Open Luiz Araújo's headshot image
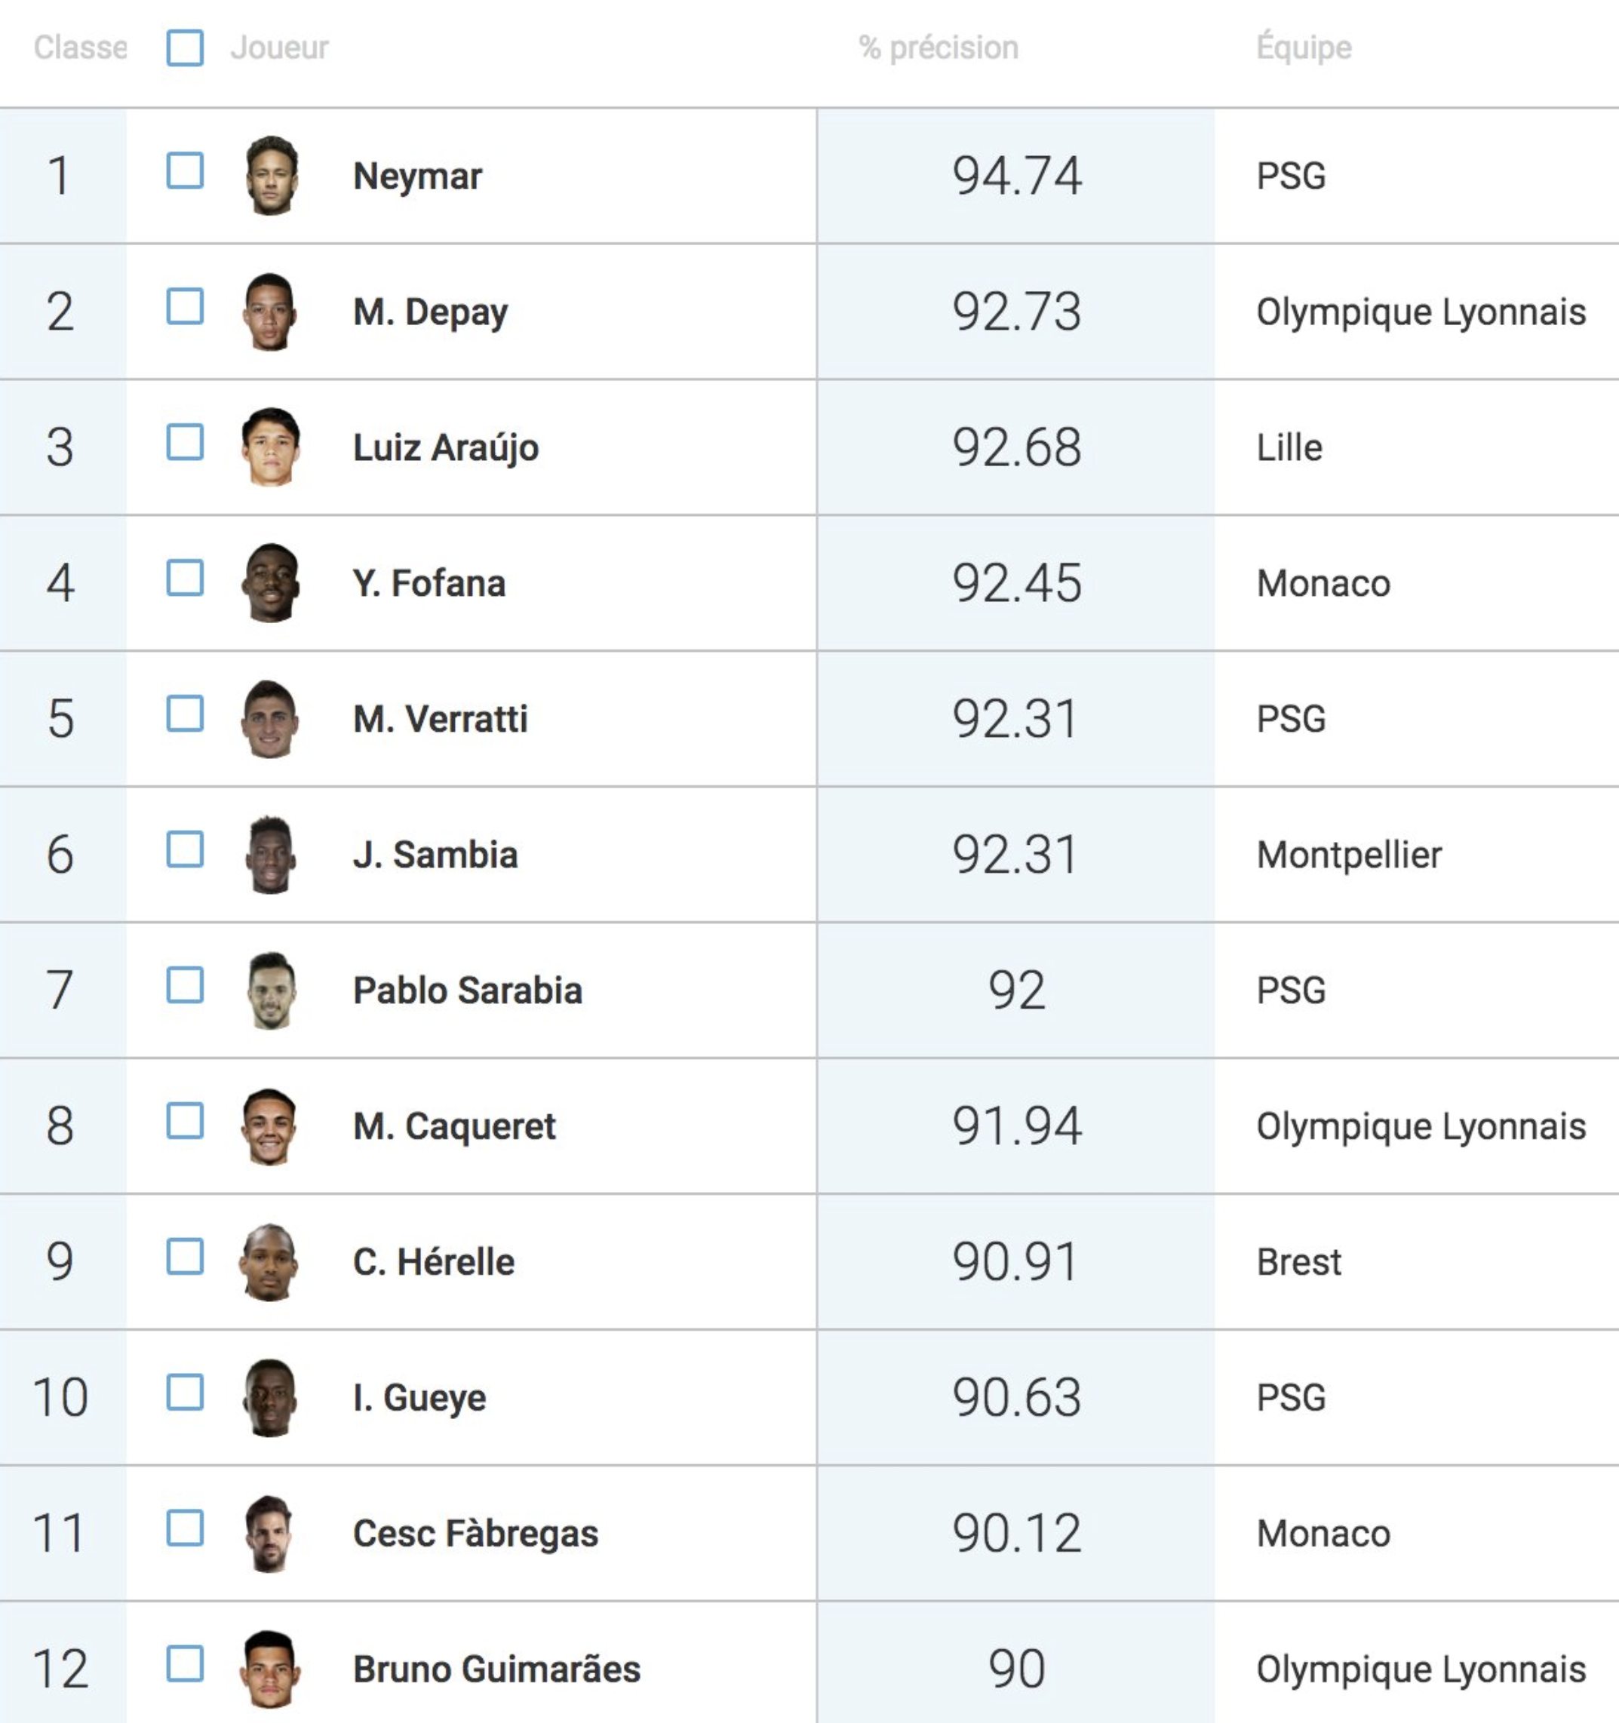This screenshot has width=1619, height=1723. pyautogui.click(x=270, y=447)
